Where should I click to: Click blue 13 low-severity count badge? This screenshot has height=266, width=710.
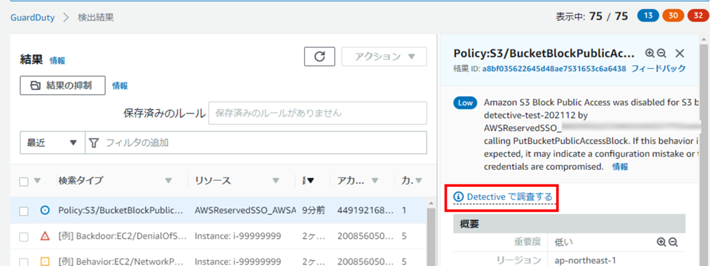[x=648, y=16]
